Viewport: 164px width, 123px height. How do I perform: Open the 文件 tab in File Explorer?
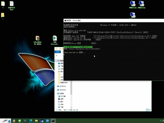58,52
